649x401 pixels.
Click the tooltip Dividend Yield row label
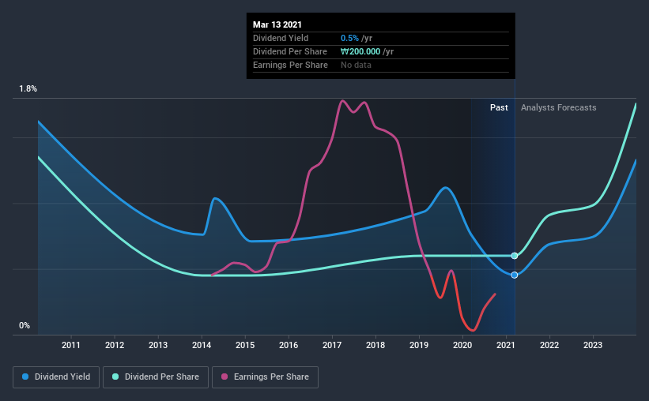point(281,38)
